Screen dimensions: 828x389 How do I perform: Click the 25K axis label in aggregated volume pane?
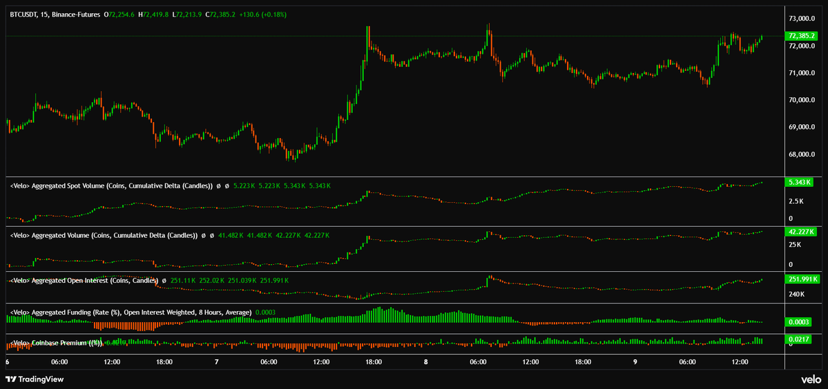click(795, 245)
